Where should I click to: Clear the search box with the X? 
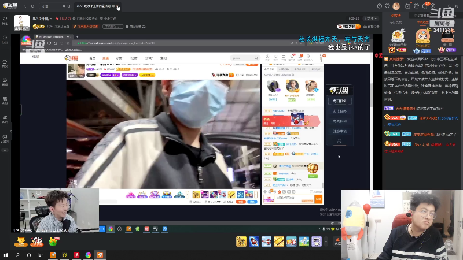[x=64, y=6]
